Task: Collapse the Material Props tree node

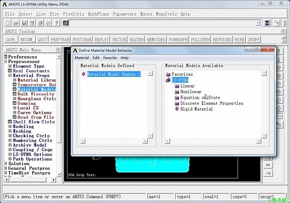Action: click(10, 75)
